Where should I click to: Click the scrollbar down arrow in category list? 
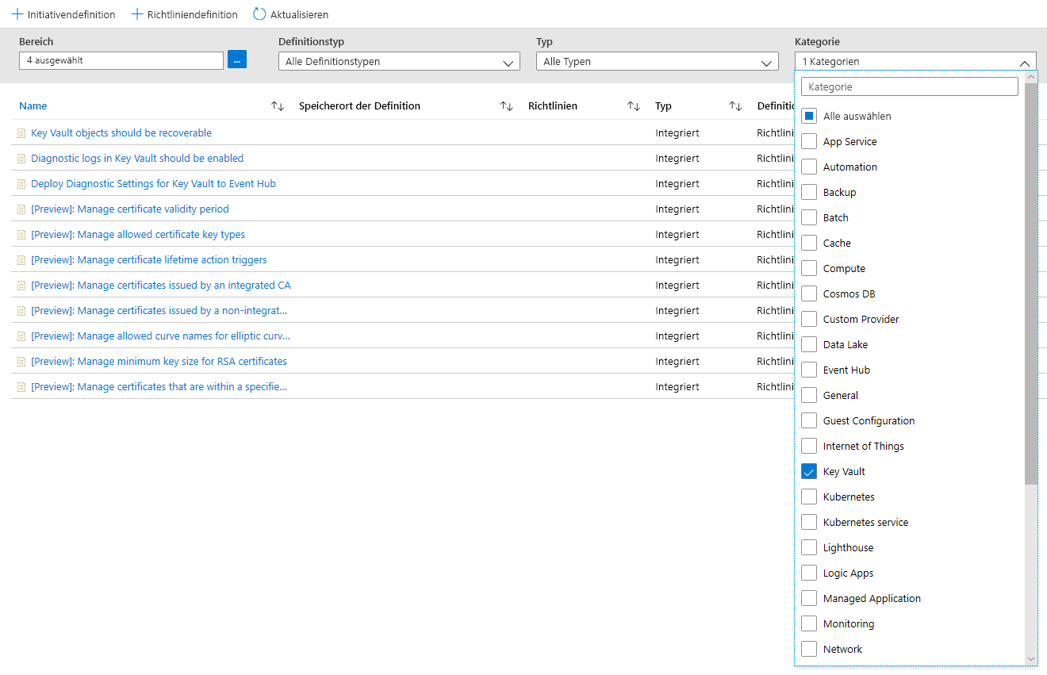[x=1030, y=658]
